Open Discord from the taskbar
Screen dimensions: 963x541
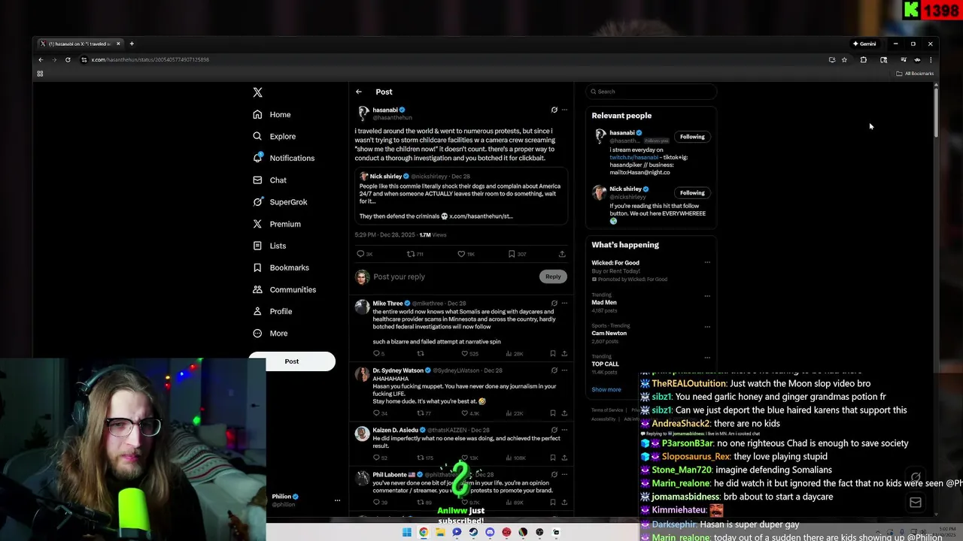click(490, 532)
